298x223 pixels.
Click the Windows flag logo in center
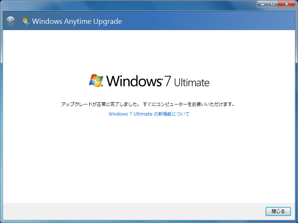[x=96, y=80]
